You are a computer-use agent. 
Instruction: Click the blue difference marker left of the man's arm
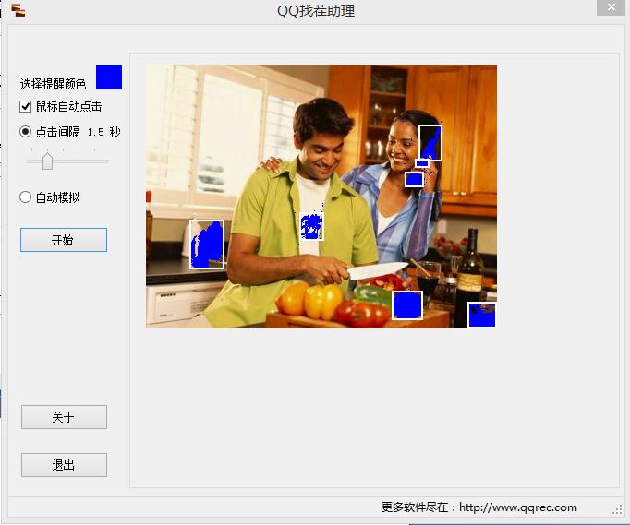207,245
